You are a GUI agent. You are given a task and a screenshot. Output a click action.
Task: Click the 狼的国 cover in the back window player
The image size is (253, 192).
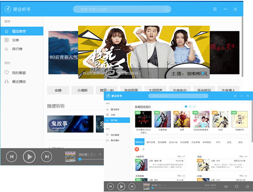70,157
